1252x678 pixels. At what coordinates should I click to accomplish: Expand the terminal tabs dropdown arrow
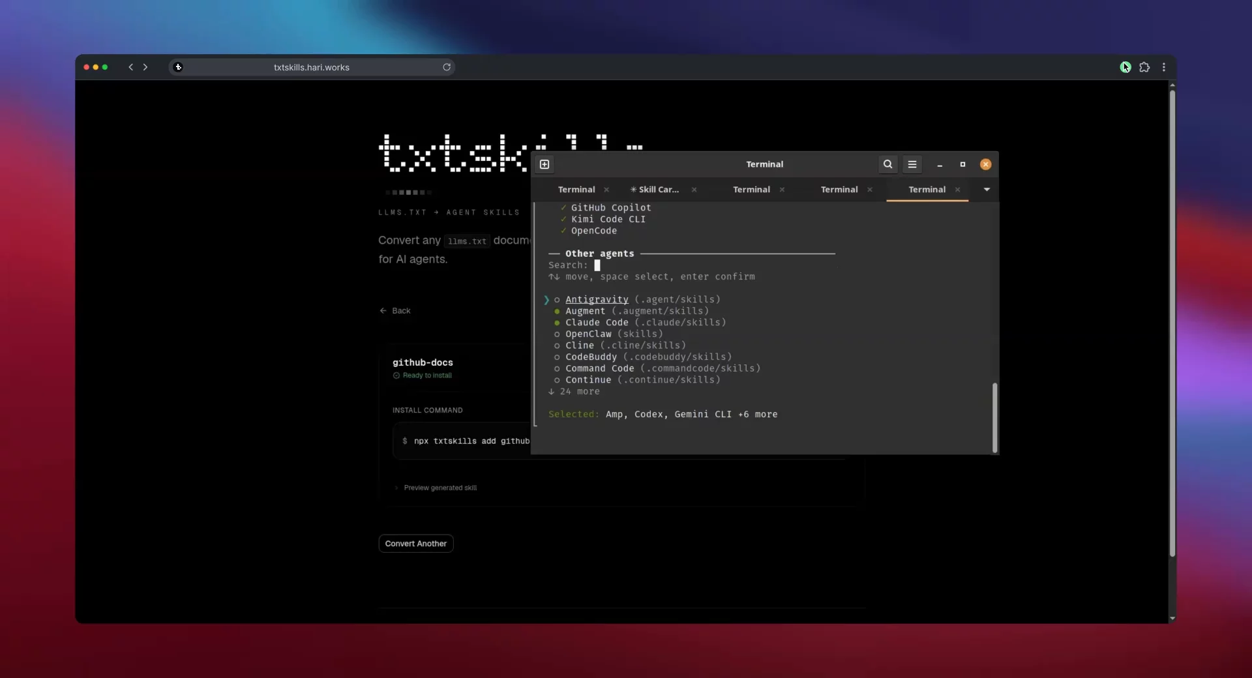click(x=987, y=190)
